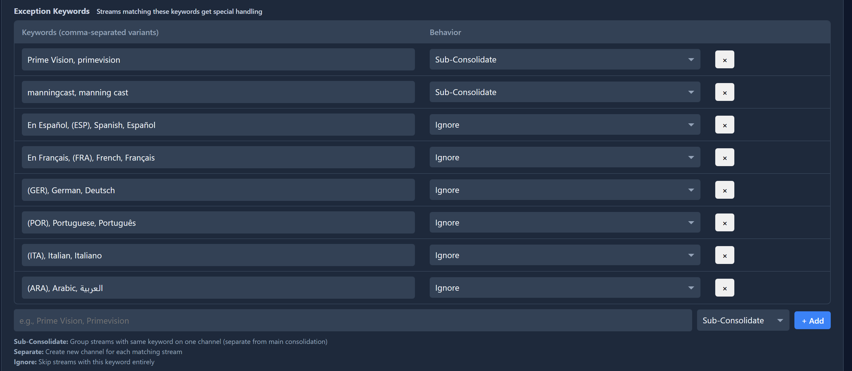Delete the Arabic keyword row
Image resolution: width=852 pixels, height=371 pixels.
pos(724,288)
